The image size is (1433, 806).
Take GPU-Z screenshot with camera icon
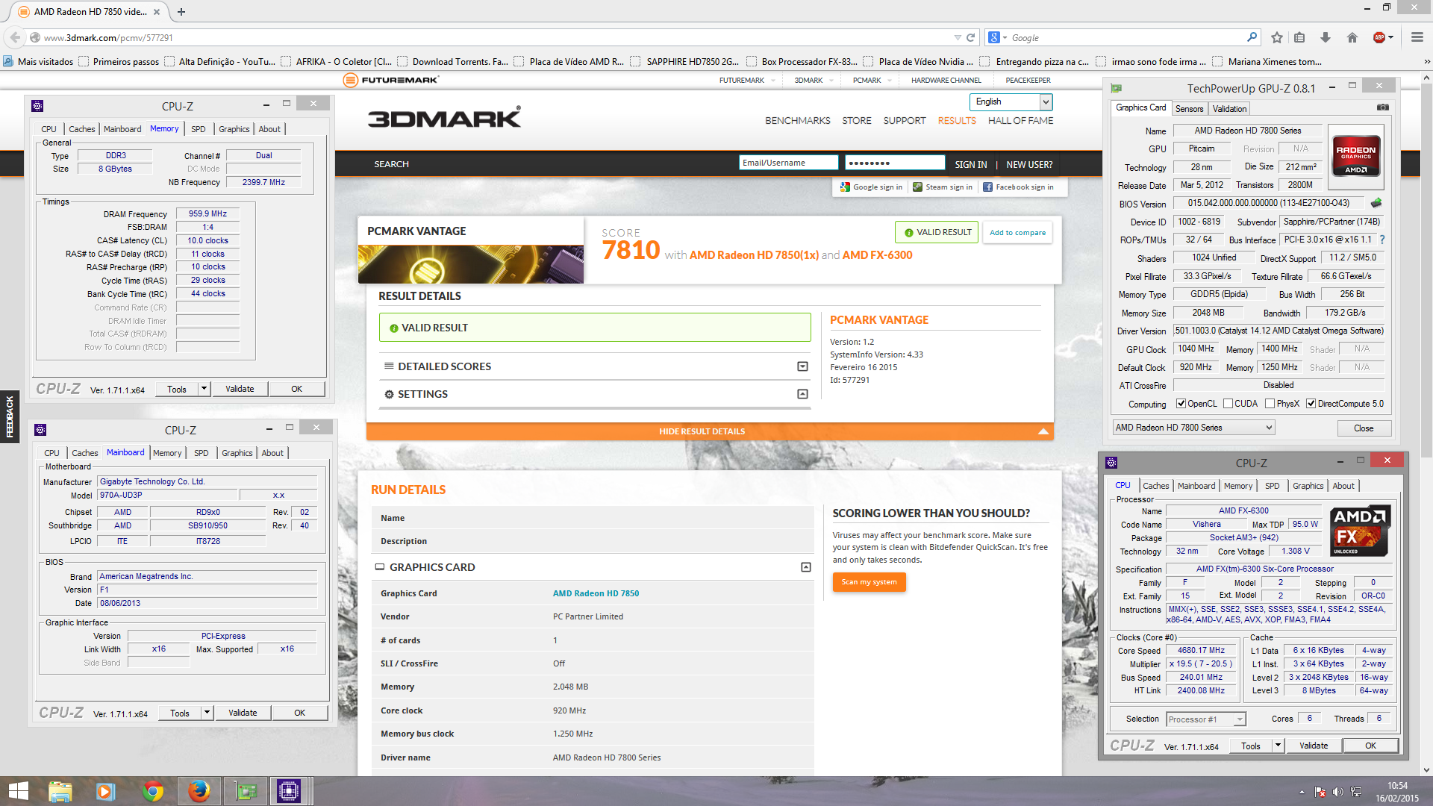coord(1382,107)
